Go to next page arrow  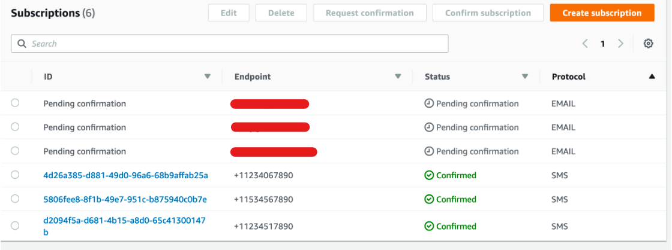[621, 44]
